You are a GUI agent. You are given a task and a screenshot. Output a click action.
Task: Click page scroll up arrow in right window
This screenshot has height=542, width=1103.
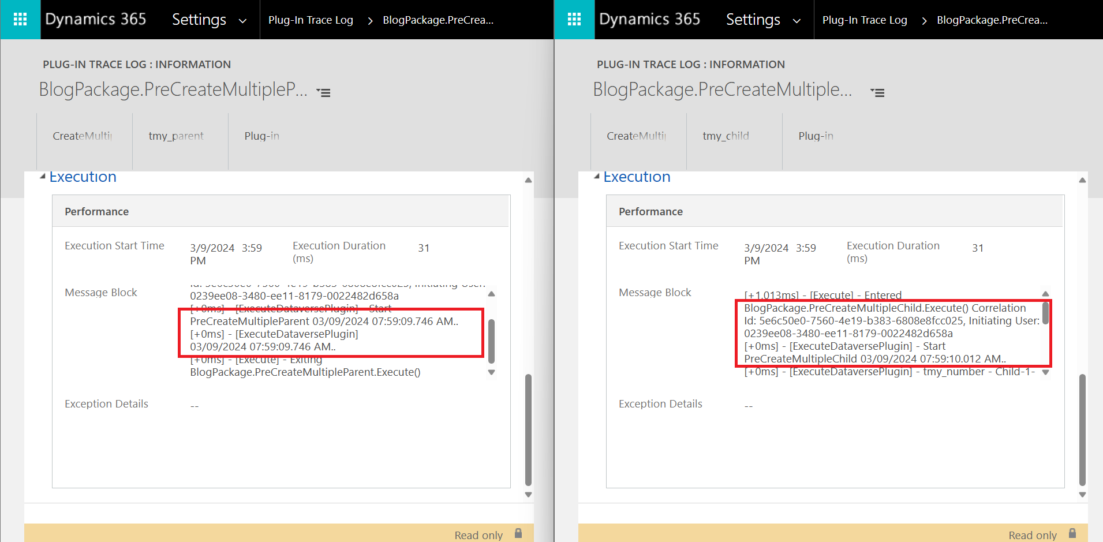pos(1082,180)
